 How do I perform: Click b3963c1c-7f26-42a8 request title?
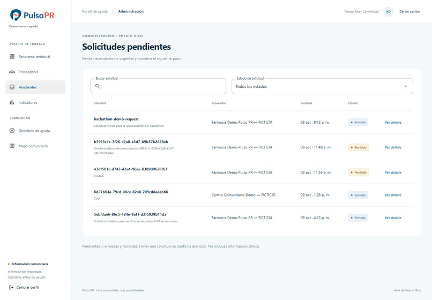(x=131, y=142)
